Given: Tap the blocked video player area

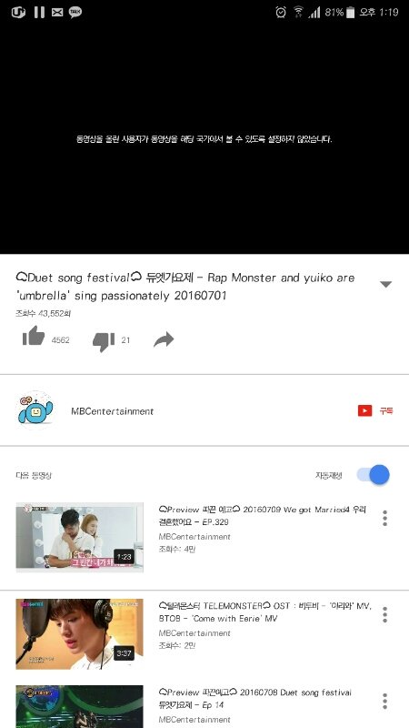Looking at the screenshot, I should coord(204,139).
